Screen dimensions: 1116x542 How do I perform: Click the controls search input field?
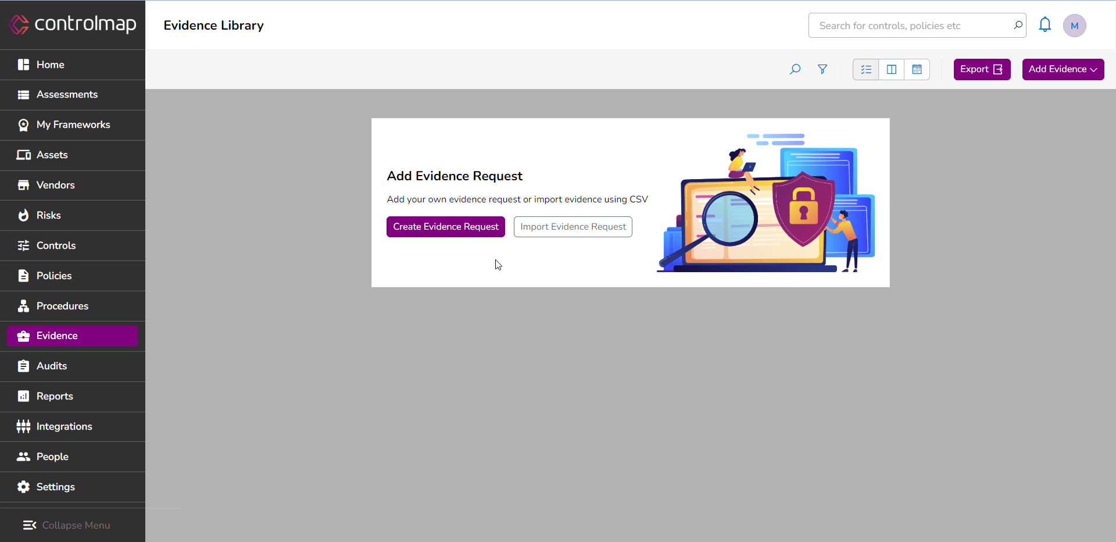(907, 25)
